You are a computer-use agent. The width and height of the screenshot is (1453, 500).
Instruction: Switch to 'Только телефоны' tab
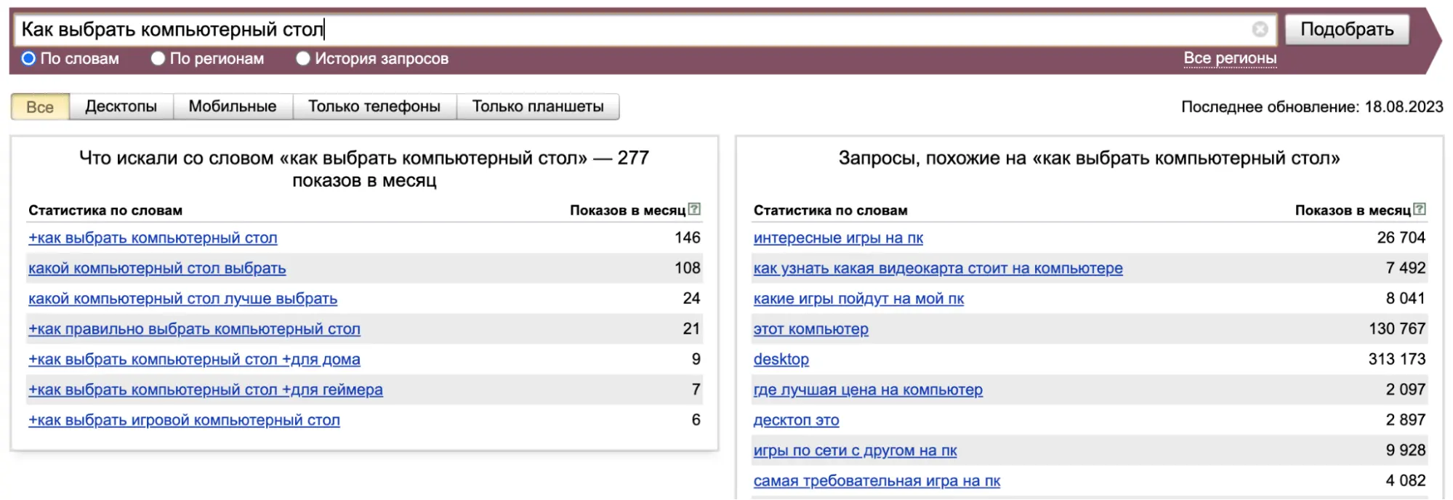point(374,107)
